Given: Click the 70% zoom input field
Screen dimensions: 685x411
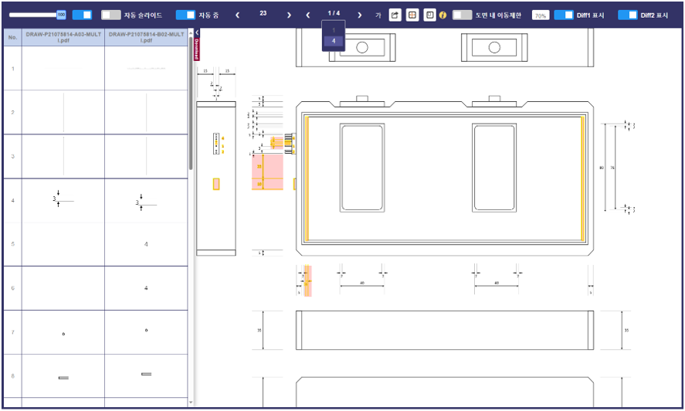Looking at the screenshot, I should pyautogui.click(x=541, y=15).
